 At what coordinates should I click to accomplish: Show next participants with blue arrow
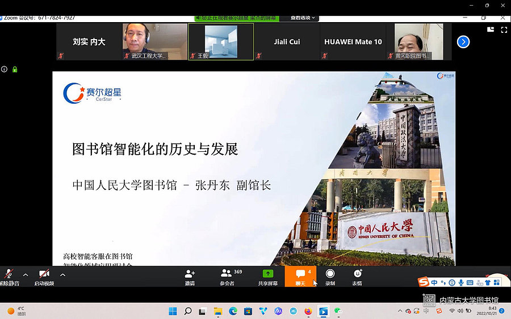[x=463, y=41]
